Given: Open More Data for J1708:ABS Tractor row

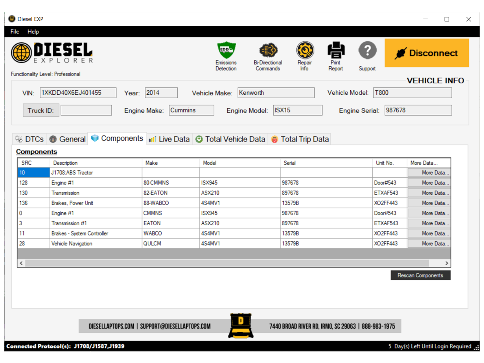Looking at the screenshot, I should (429, 173).
